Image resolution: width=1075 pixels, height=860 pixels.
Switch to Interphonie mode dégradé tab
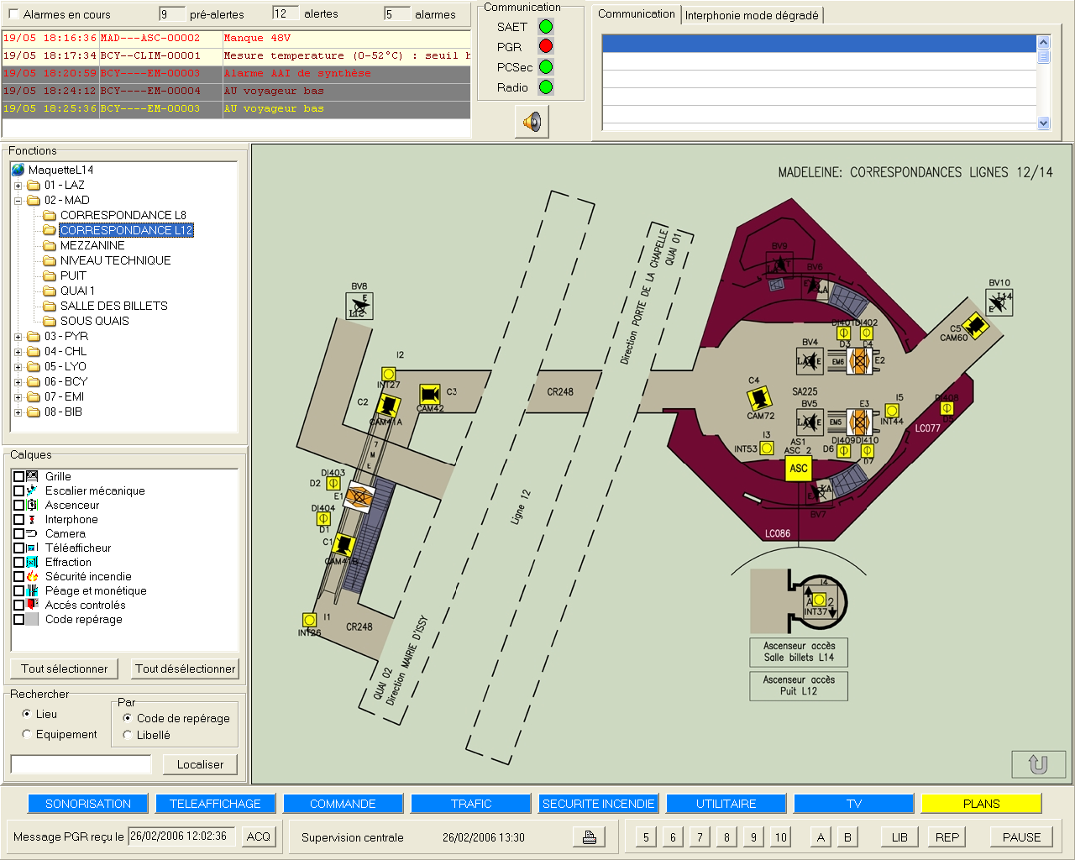point(751,15)
